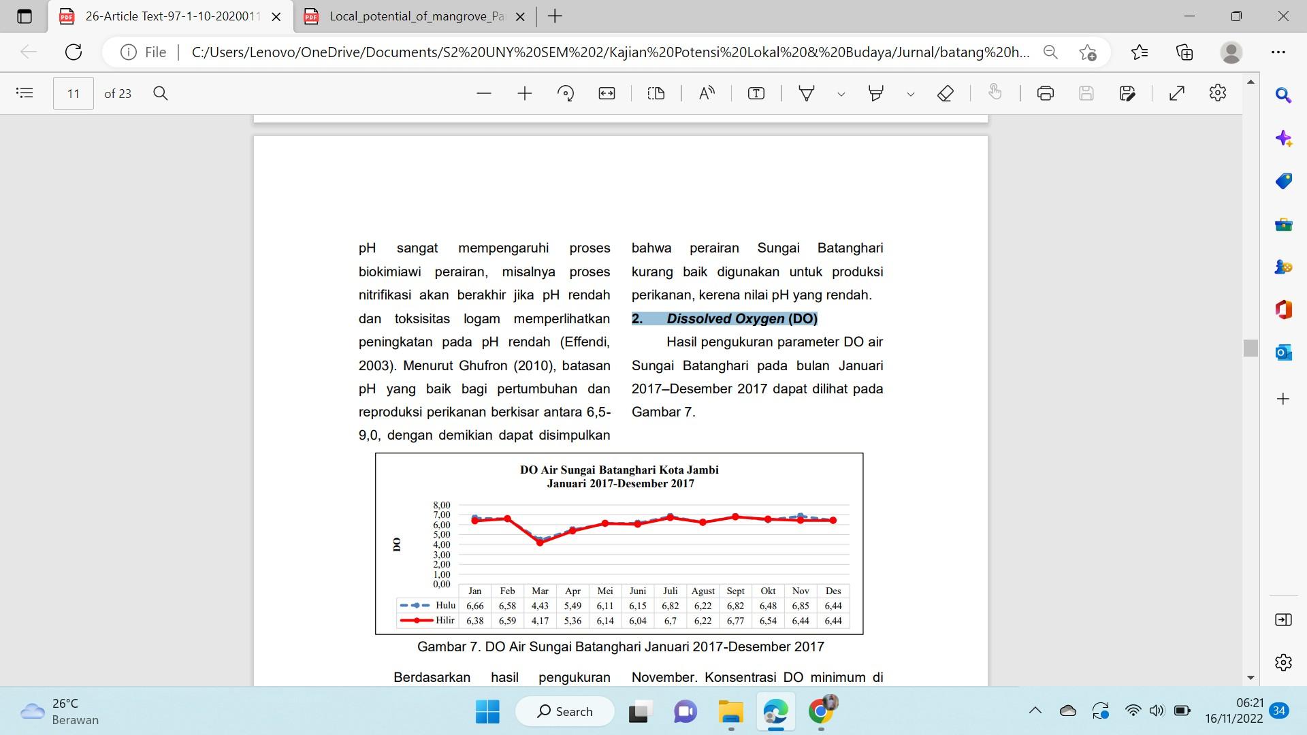Screen dimensions: 1307x735
Task: Click the vertical scrollbar thumb
Action: [1250, 348]
